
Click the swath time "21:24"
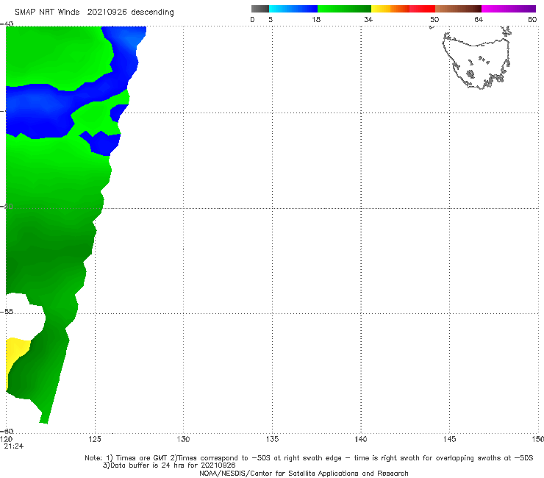click(14, 446)
